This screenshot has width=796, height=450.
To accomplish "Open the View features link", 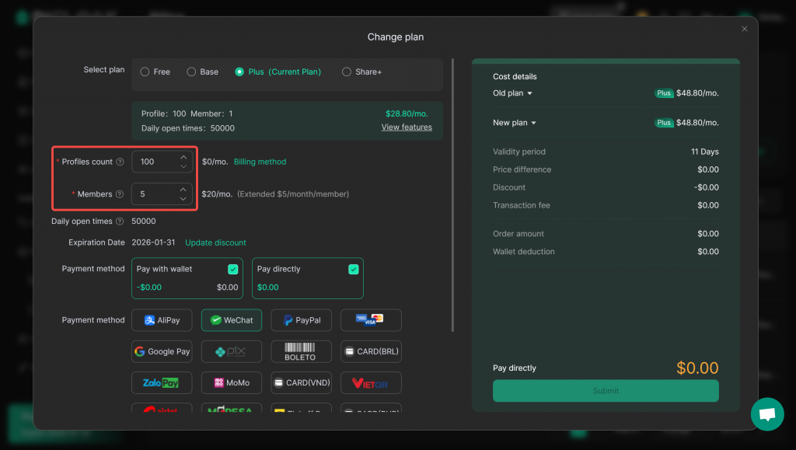I will (407, 127).
